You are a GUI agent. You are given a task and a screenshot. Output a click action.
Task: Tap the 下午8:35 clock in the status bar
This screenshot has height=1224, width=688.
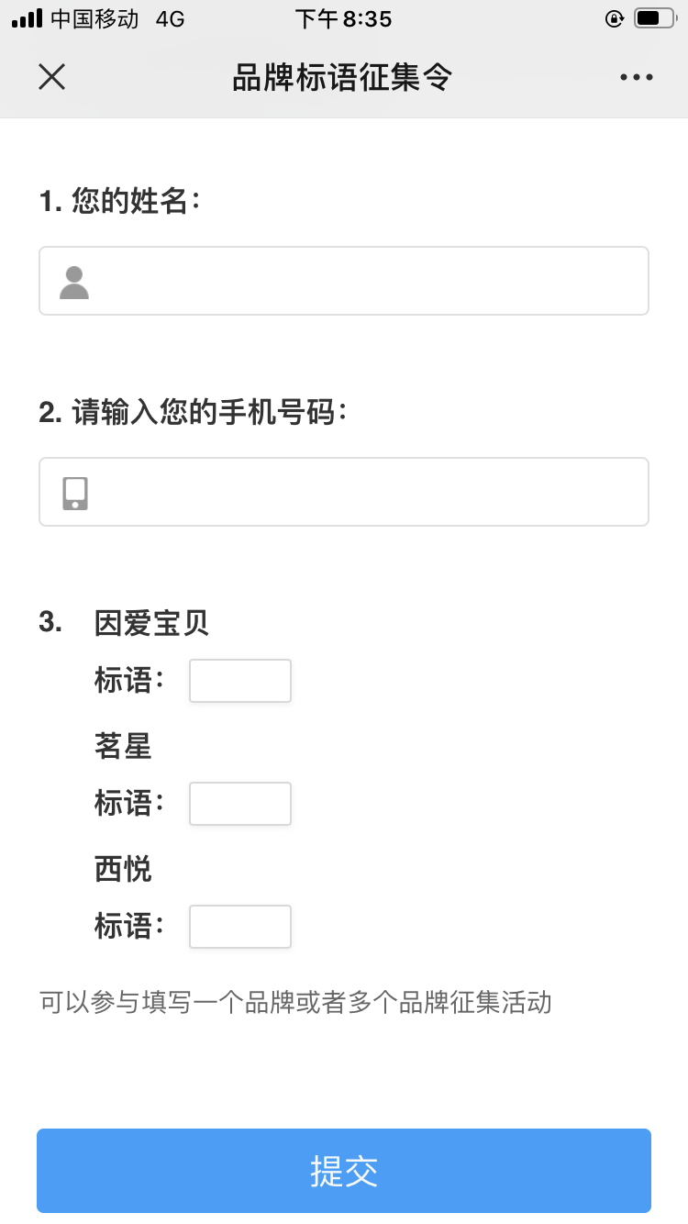pos(344,18)
